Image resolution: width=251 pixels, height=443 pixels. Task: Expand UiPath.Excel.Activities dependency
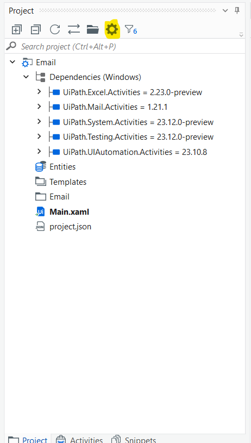pos(39,91)
